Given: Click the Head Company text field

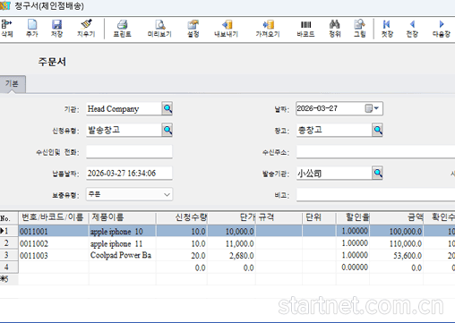Looking at the screenshot, I should click(124, 108).
